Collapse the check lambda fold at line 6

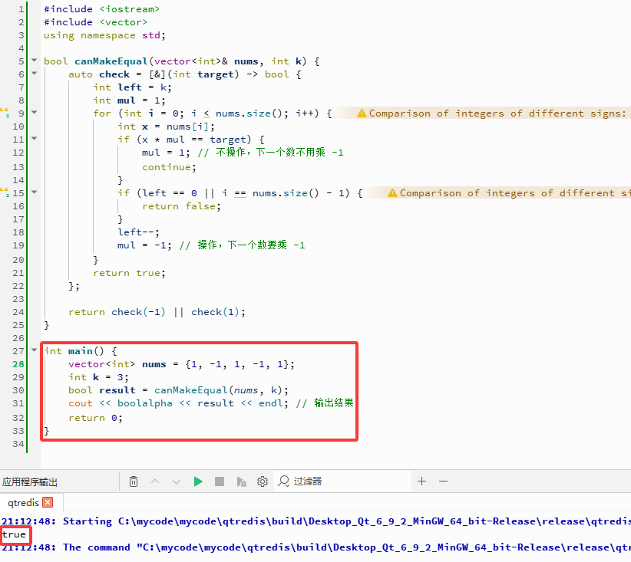tap(35, 73)
